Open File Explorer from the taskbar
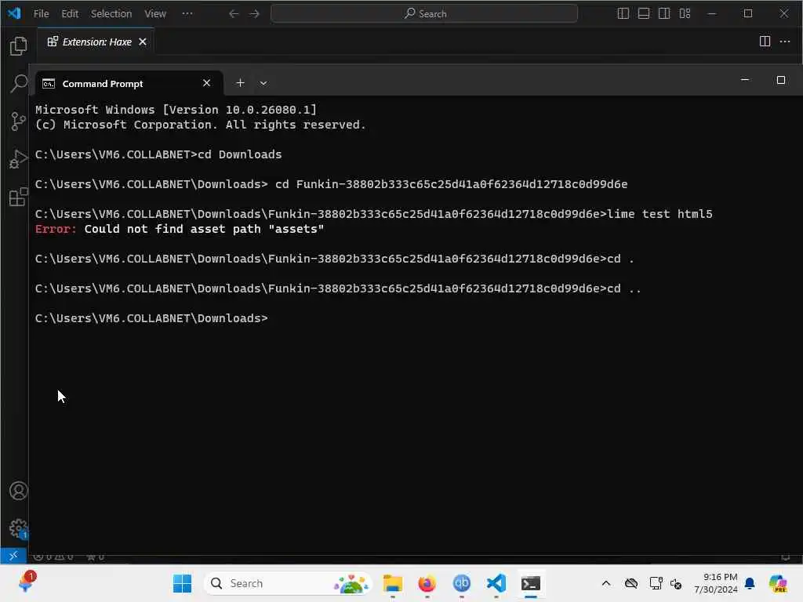The image size is (803, 602). tap(393, 583)
